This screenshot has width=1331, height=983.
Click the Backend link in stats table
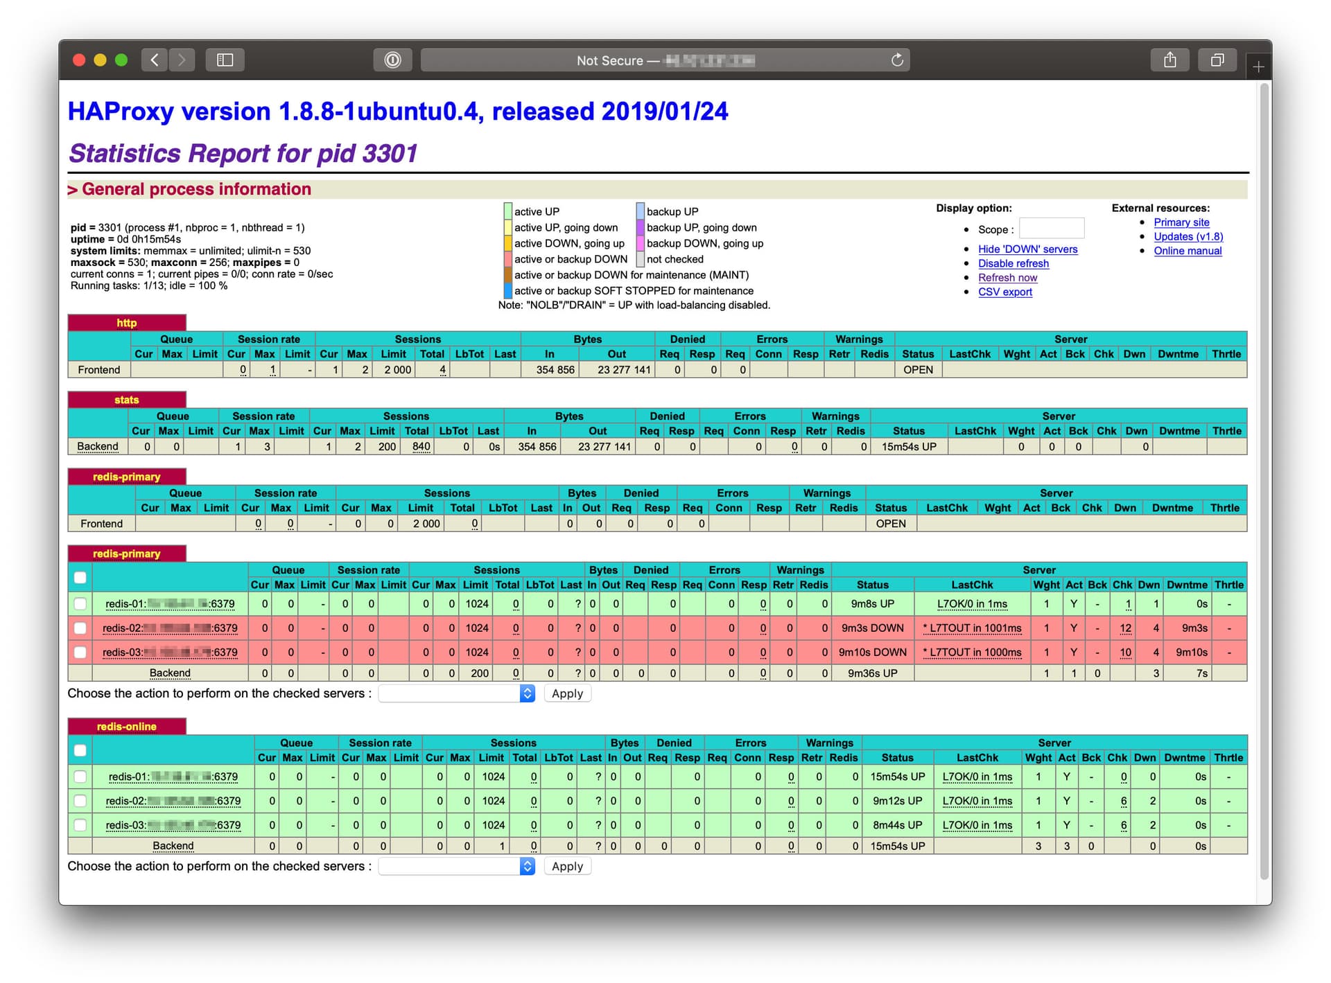(x=98, y=447)
